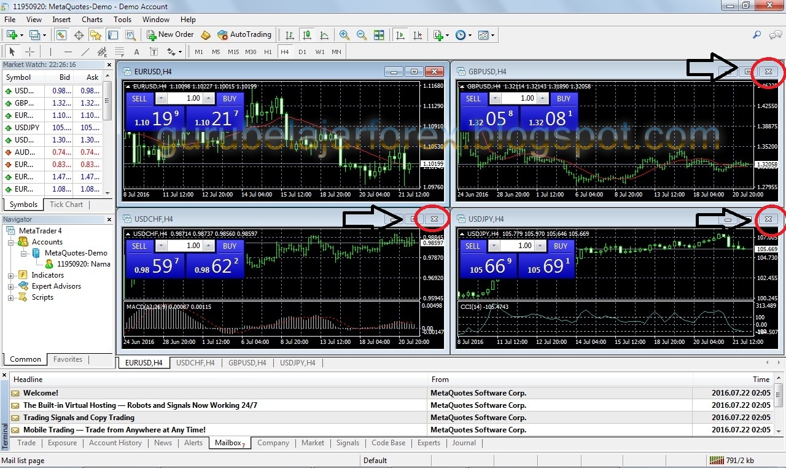Open the indicators list dropdown arrow

point(448,35)
